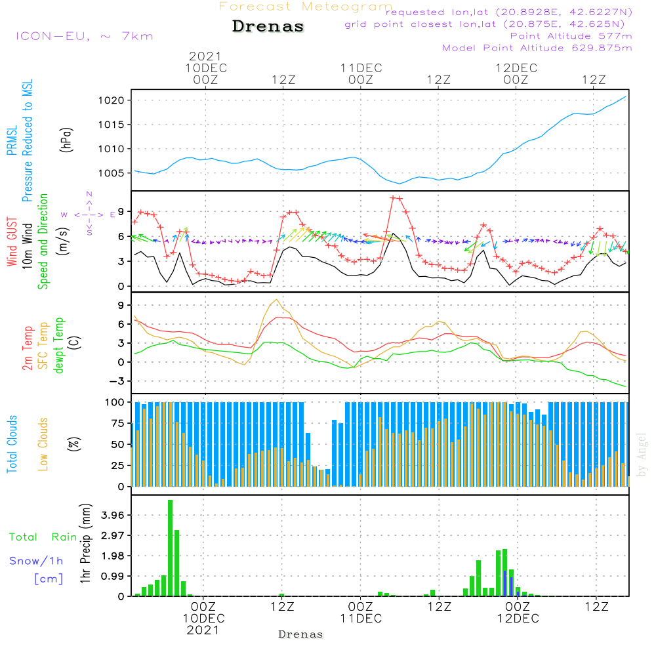Select the "requested lon,lat (20.8928E, 42.6227N)" line
This screenshot has width=656, height=656.
click(x=509, y=12)
